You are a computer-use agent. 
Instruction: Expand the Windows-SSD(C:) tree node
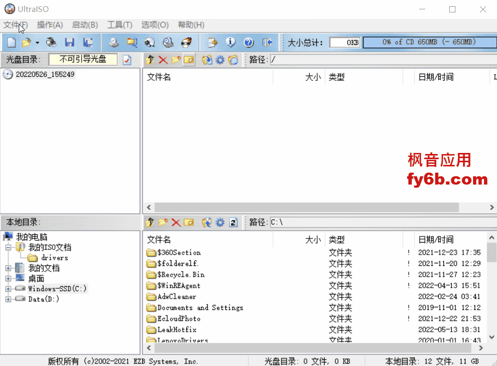(x=8, y=289)
